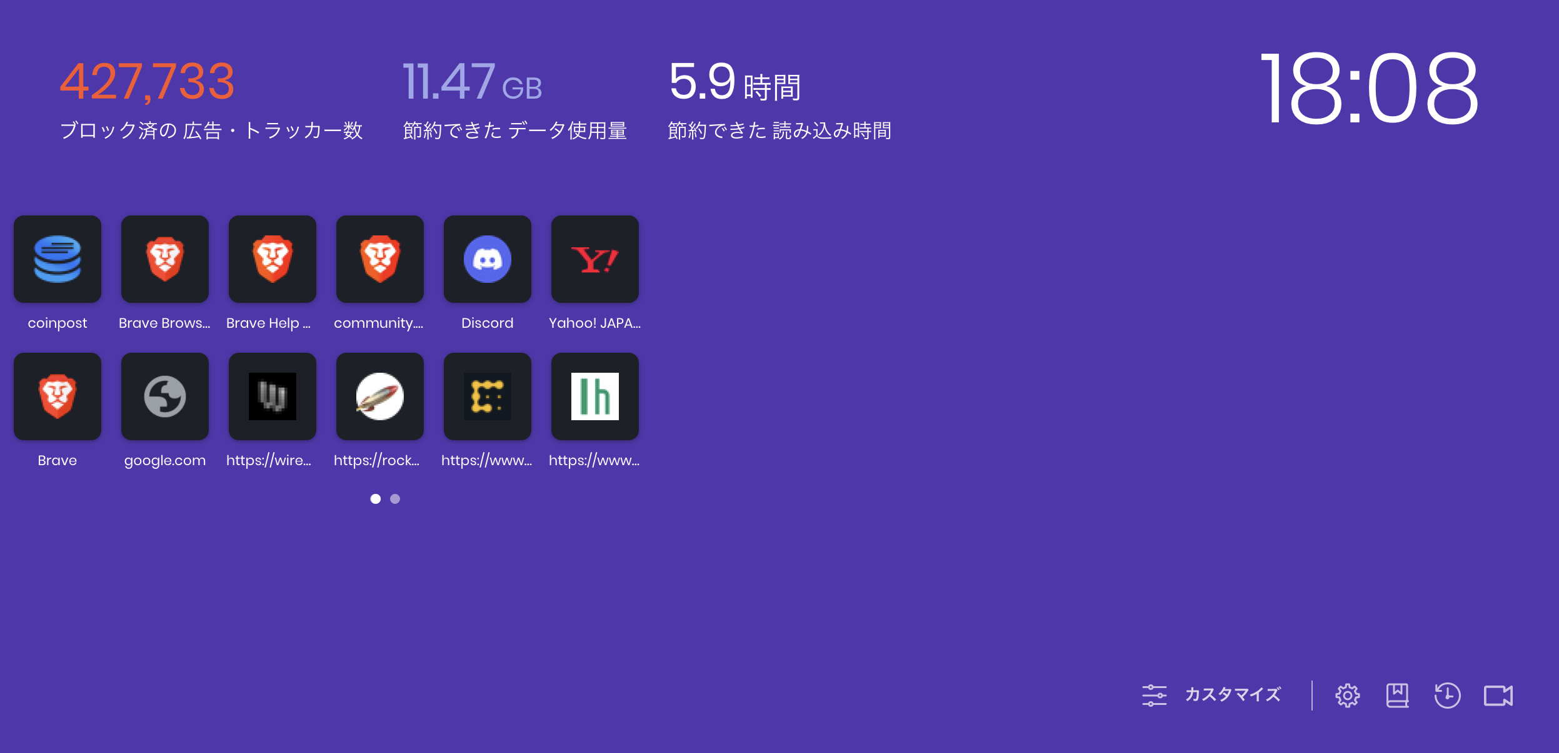Open bookmarks via the book icon
1559x753 pixels.
click(1397, 695)
